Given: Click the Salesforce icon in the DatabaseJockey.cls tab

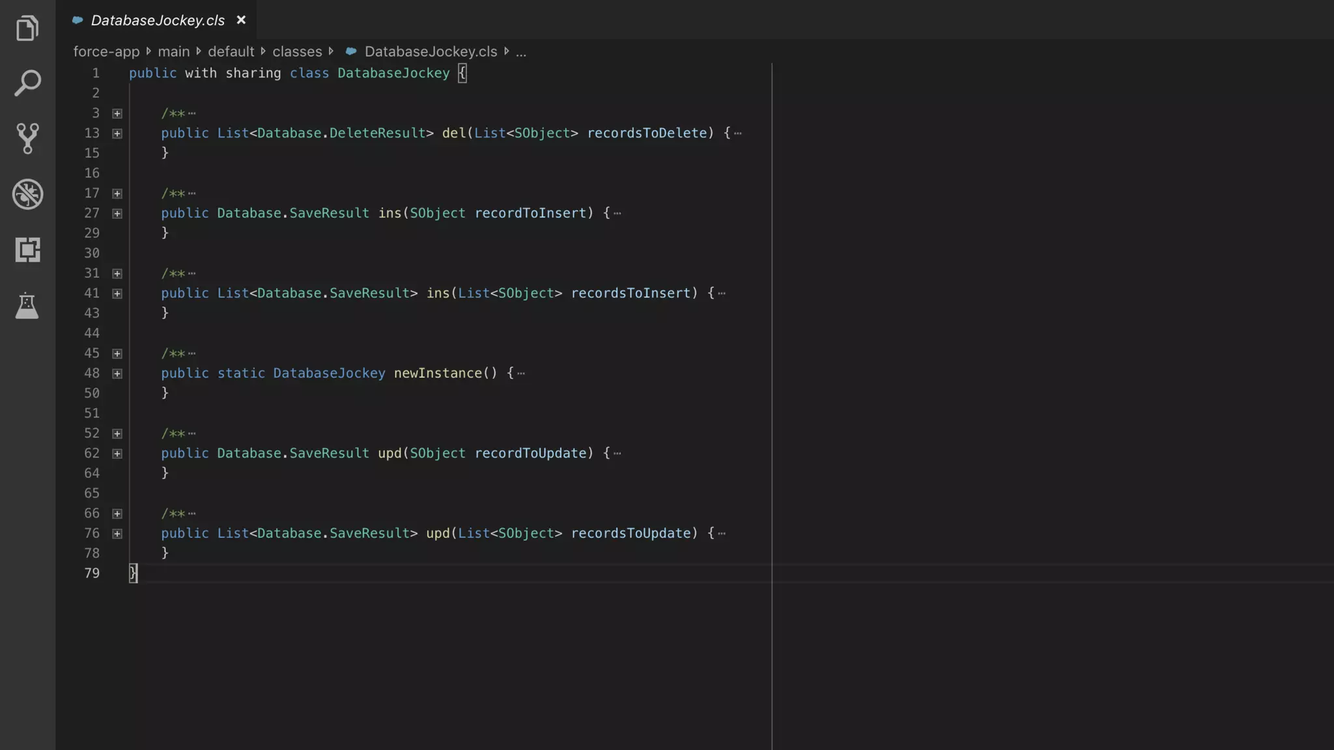Looking at the screenshot, I should click(78, 20).
